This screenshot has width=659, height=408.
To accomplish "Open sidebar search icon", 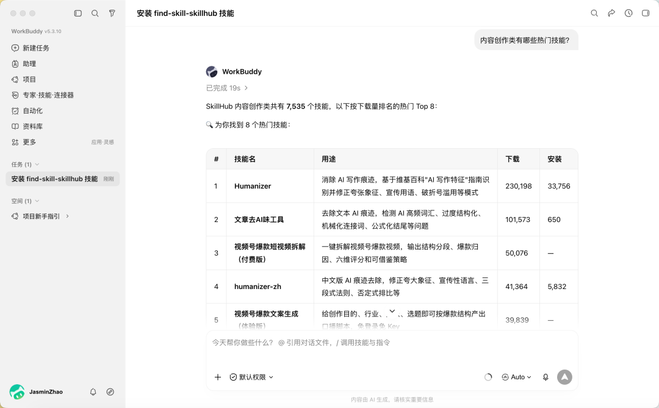I will pyautogui.click(x=95, y=13).
